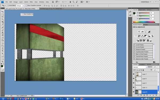Screen dimensions: 160x100
Task: Create a new layer from Layers panel
Action: [153, 95]
